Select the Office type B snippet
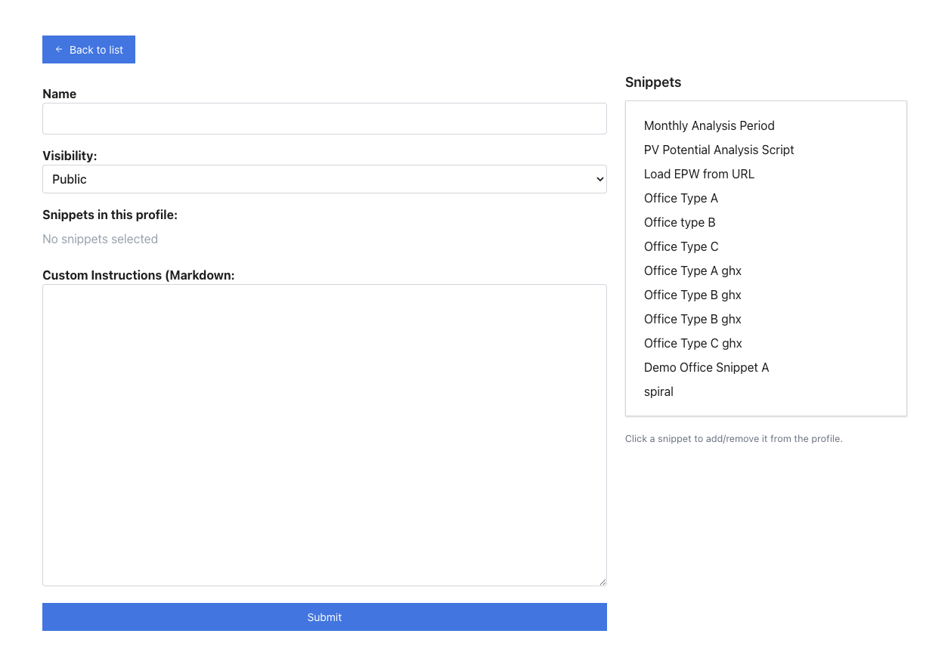948x646 pixels. click(x=680, y=222)
